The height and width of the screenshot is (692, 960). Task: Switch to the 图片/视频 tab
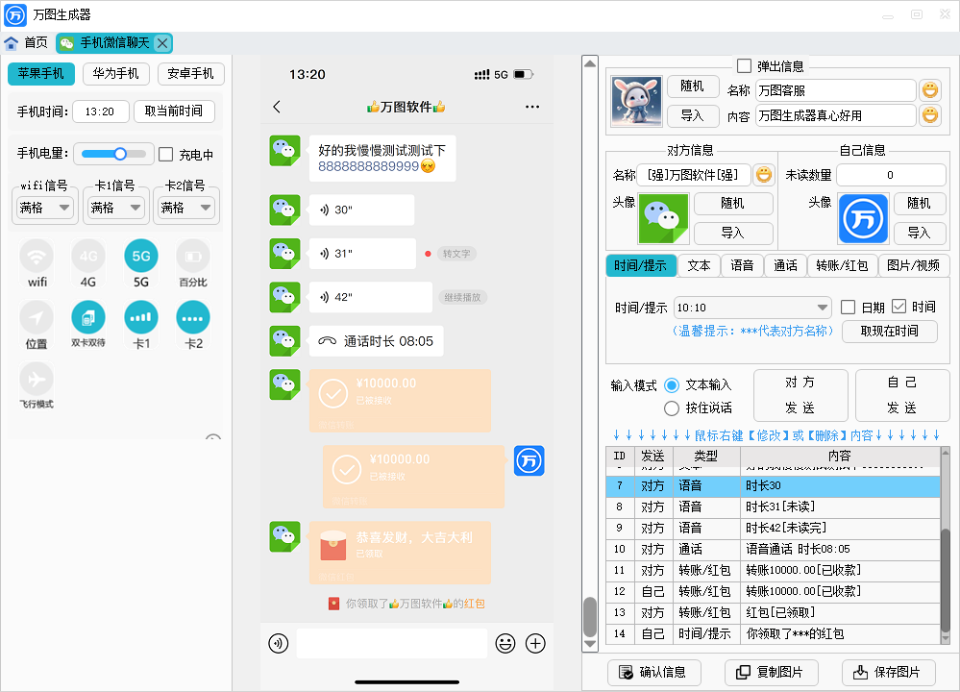[x=914, y=266]
